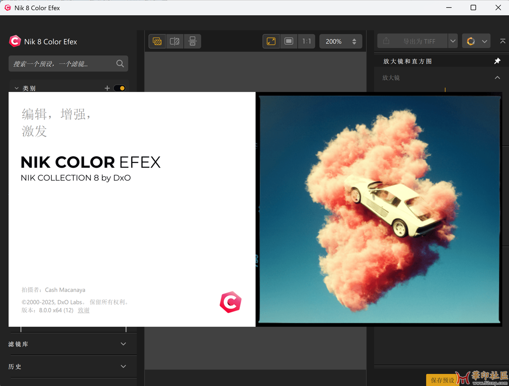
Task: Expand the 历史 section
Action: point(123,366)
